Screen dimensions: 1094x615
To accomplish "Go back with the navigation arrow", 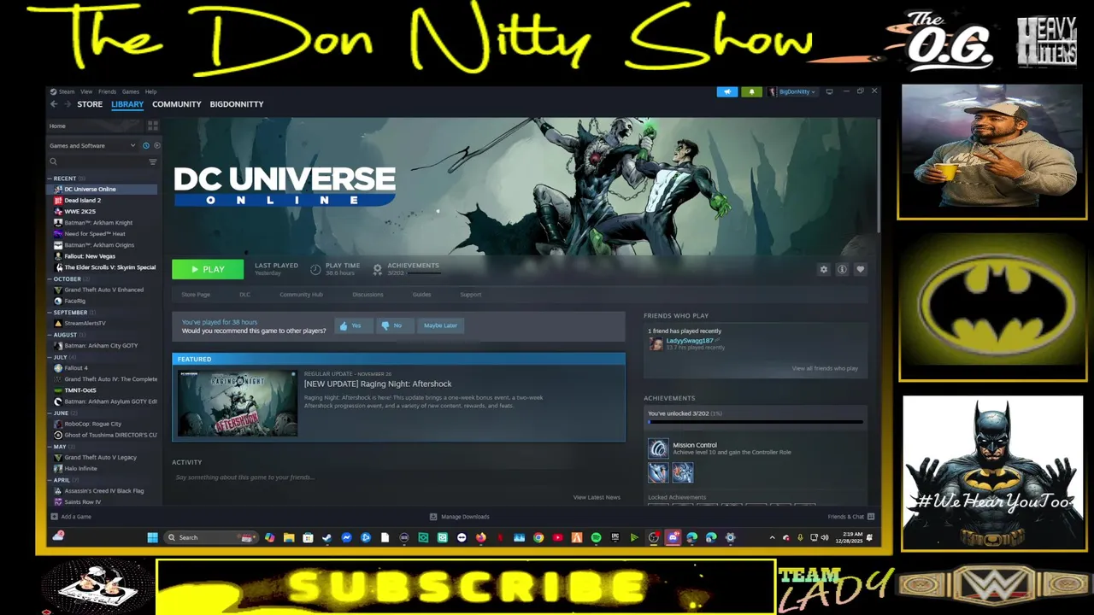I will 54,104.
